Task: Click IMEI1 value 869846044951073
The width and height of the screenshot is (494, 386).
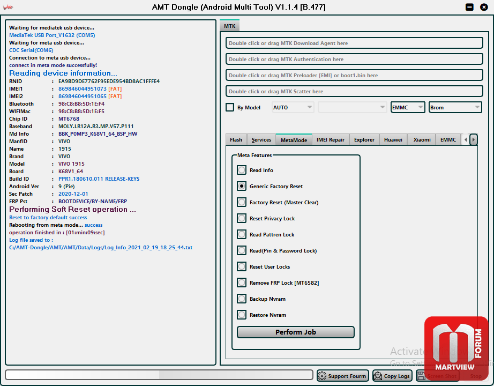Action: [x=82, y=89]
